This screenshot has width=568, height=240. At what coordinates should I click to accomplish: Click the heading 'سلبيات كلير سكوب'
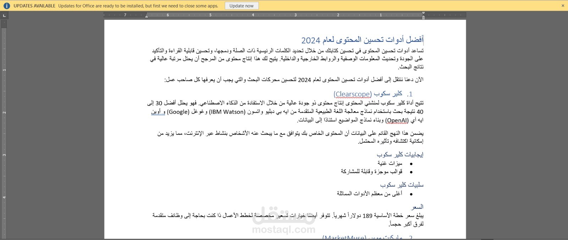[x=402, y=185]
